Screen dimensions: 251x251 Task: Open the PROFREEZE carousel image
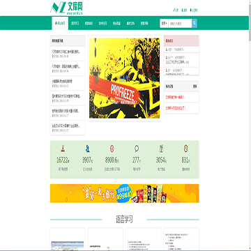[125, 78]
